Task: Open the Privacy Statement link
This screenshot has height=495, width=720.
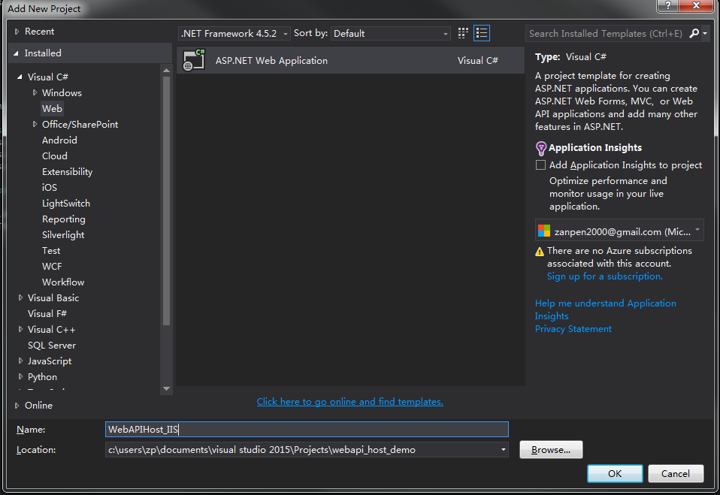Action: click(573, 329)
